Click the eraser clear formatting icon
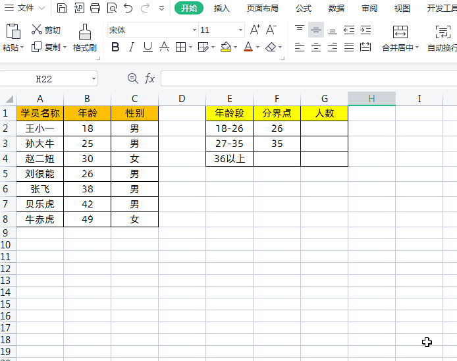 tap(271, 47)
